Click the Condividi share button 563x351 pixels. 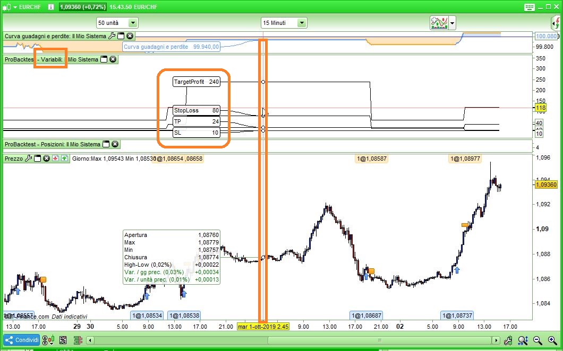(x=22, y=340)
